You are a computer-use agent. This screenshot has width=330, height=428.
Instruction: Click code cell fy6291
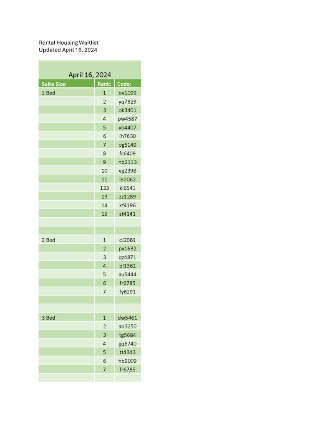tap(128, 291)
